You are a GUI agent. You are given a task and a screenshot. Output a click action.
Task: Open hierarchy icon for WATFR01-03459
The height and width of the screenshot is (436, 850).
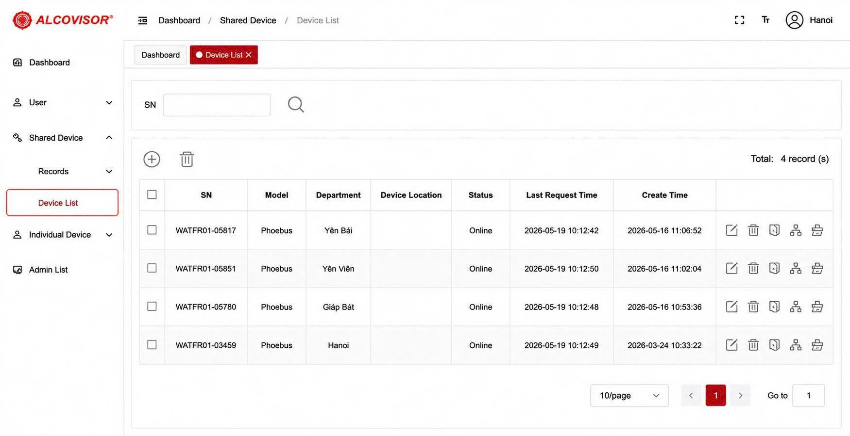[x=796, y=345]
